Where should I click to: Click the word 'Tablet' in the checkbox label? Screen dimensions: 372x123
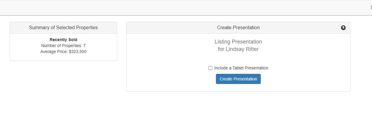tap(238, 68)
